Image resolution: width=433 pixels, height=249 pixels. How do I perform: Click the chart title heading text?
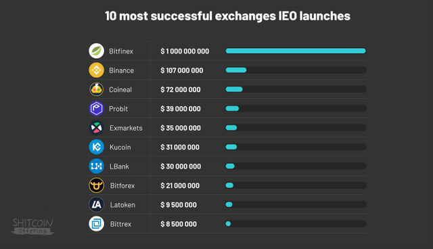point(227,16)
